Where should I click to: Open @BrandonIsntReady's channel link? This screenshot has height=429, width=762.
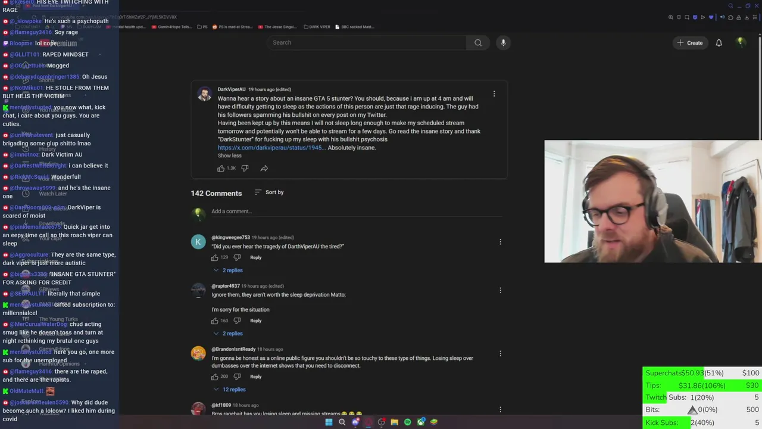233,349
